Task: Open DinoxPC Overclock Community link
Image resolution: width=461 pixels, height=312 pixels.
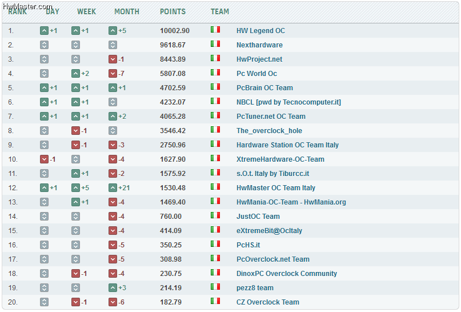Action: (x=286, y=274)
